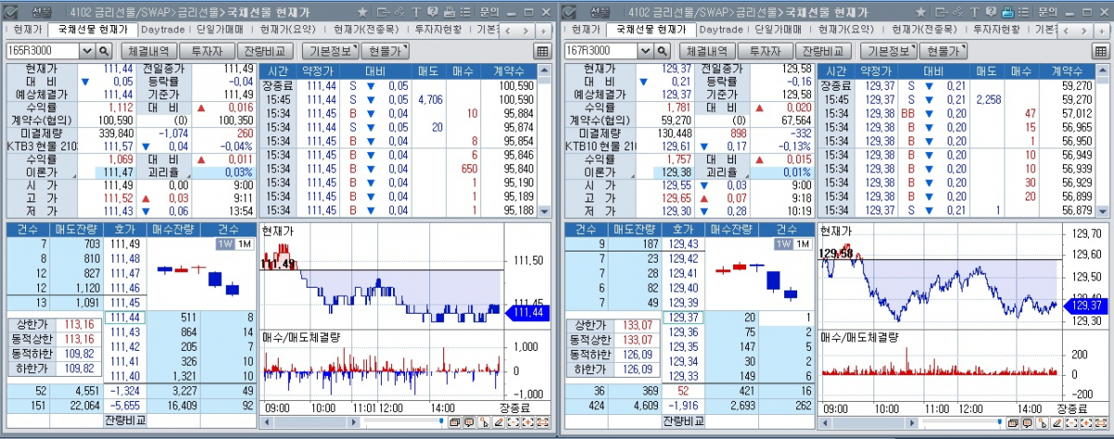Switch to 단일가매매 tab in left window
Image resolution: width=1114 pixels, height=439 pixels.
click(x=219, y=29)
